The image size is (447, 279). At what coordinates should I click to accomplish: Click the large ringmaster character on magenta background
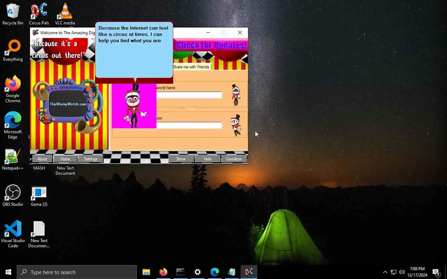click(x=134, y=106)
